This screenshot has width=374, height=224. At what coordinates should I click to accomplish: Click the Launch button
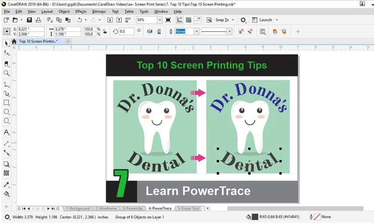tap(262, 20)
